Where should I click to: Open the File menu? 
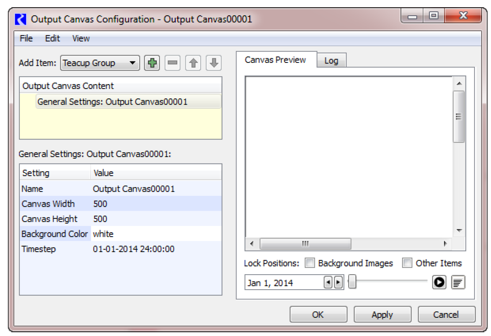(x=26, y=38)
